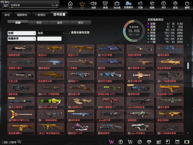Open the 武器製作 weapon crafting icon

tap(128, 5)
